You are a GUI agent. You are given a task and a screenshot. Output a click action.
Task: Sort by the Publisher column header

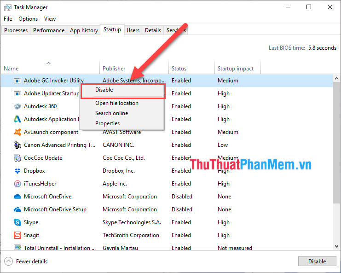click(x=134, y=69)
